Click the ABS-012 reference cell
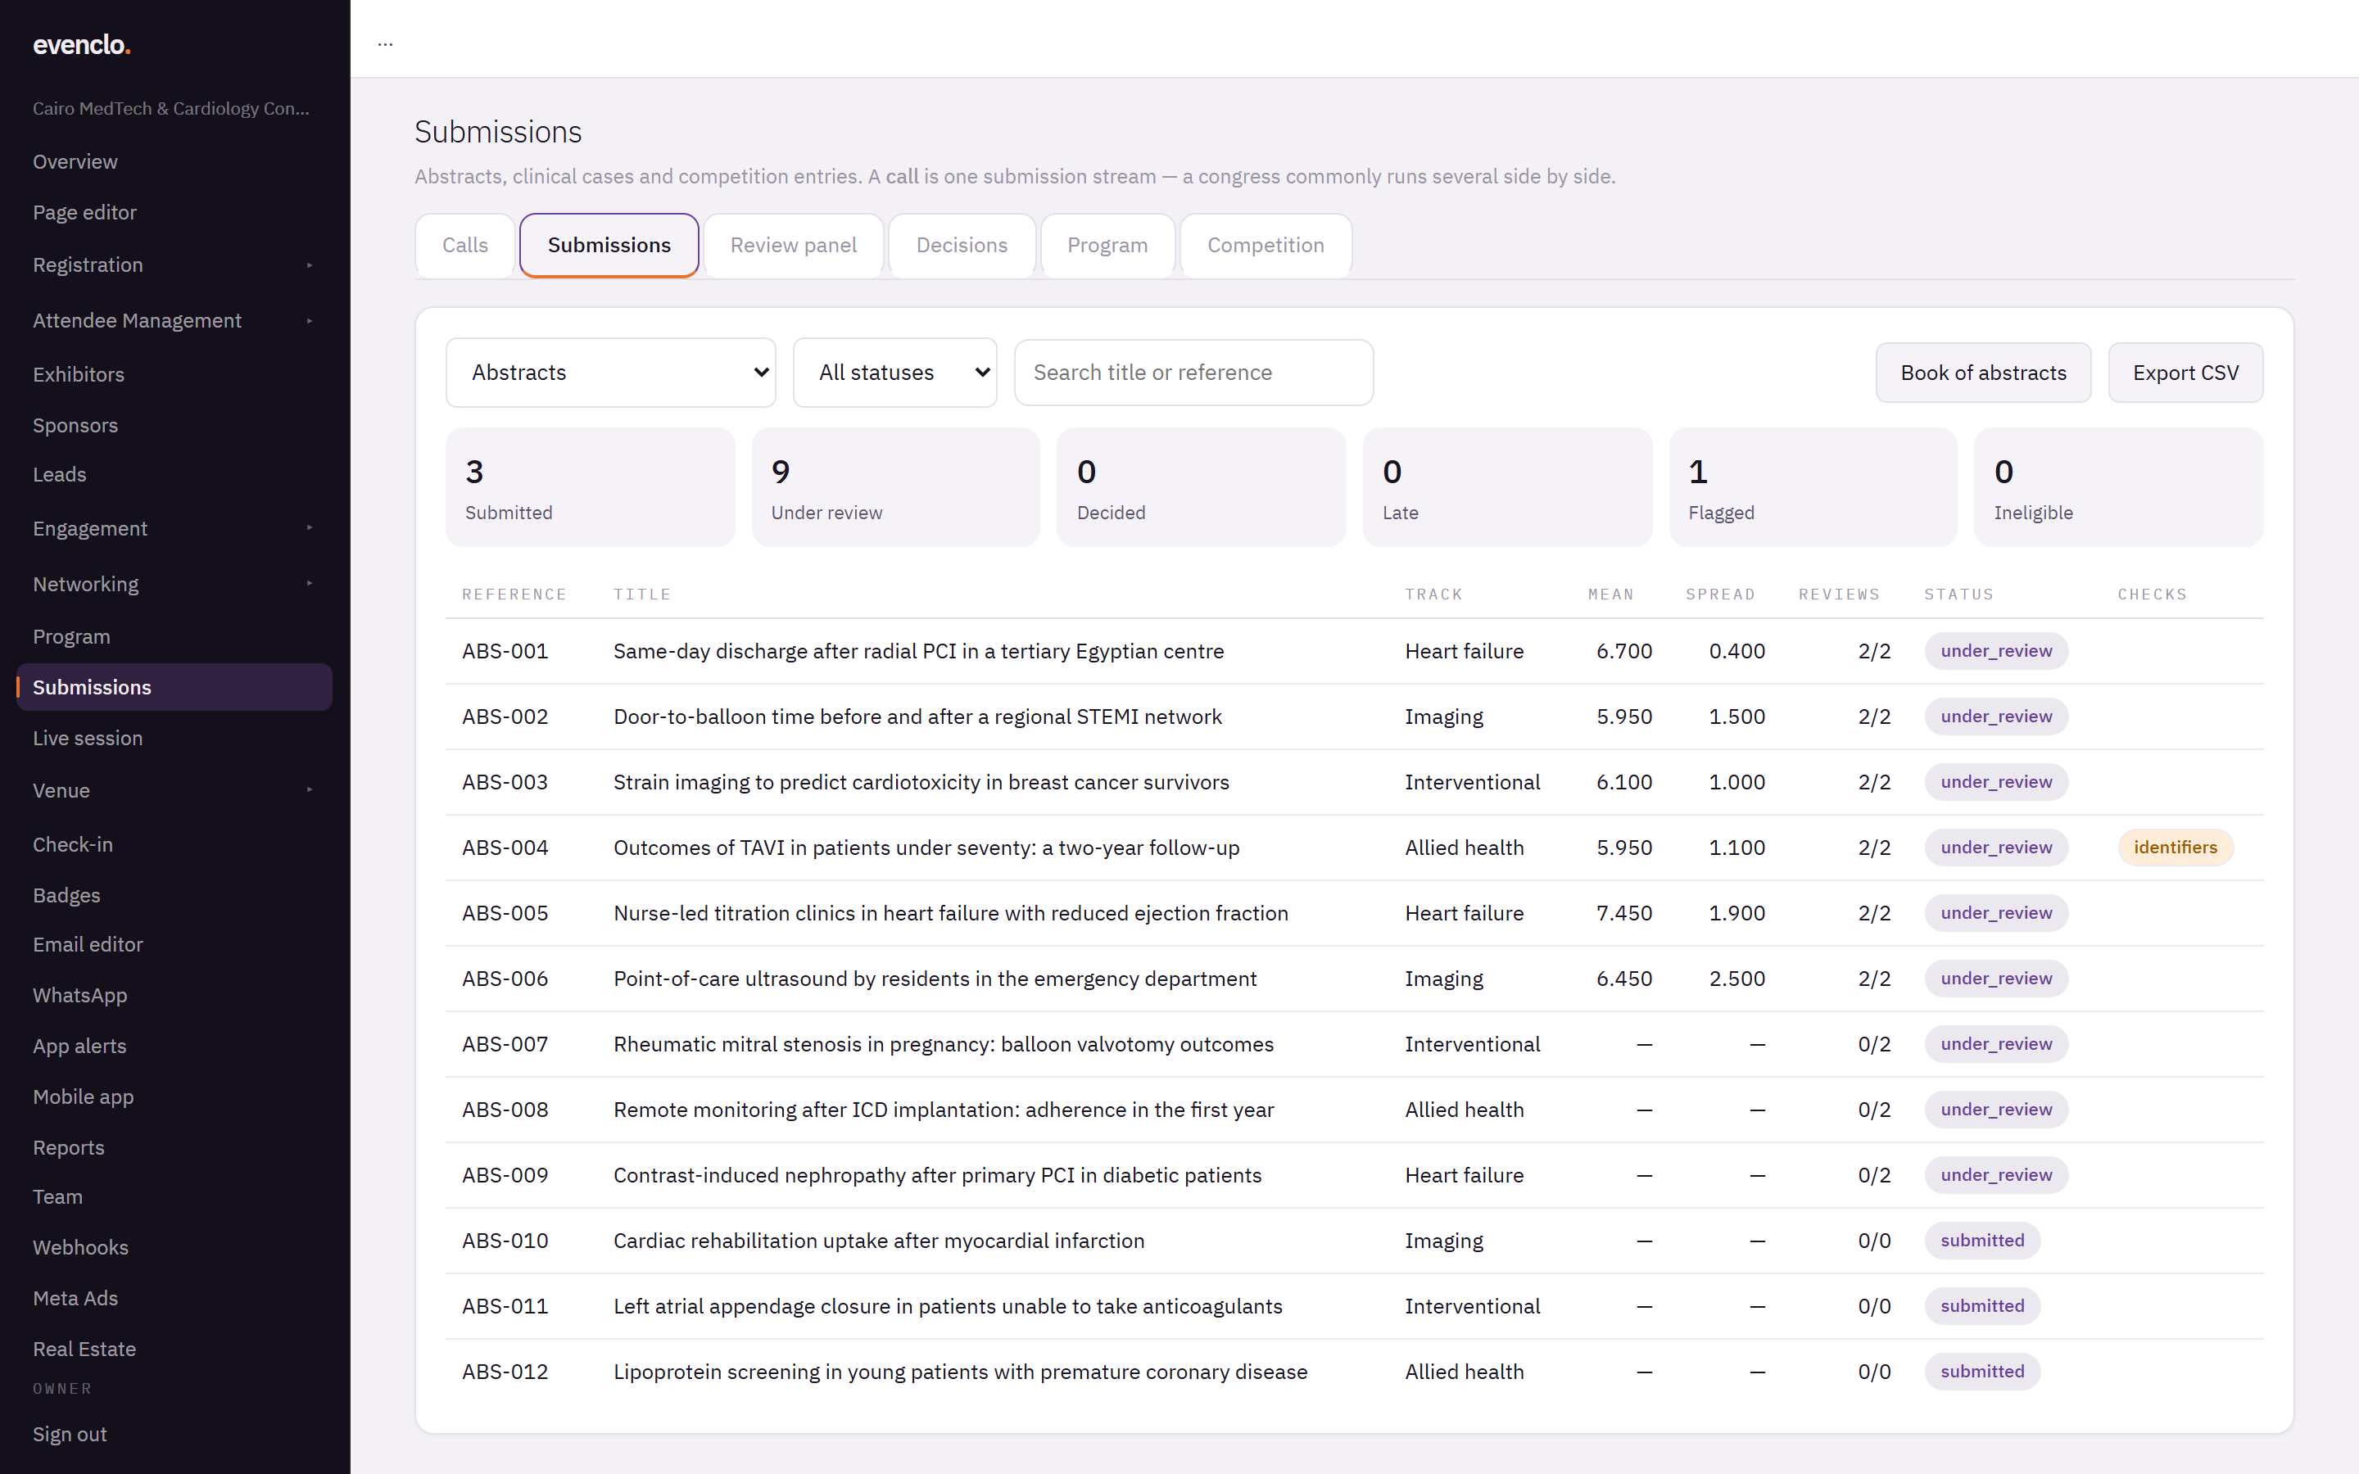The height and width of the screenshot is (1474, 2359). (x=505, y=1372)
